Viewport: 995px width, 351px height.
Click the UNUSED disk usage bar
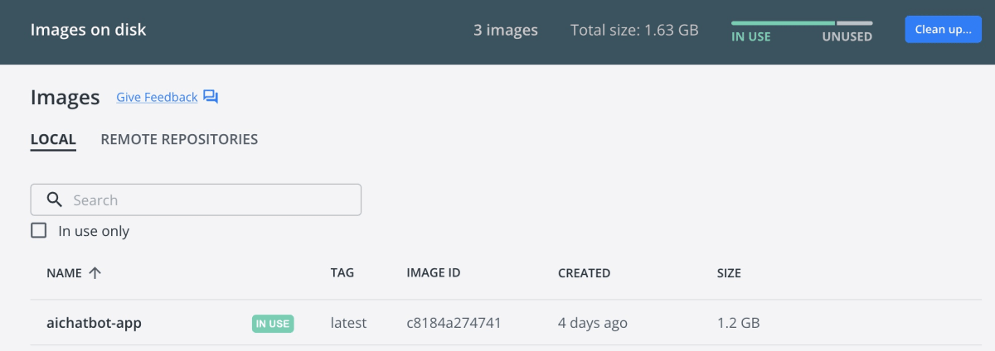pyautogui.click(x=855, y=23)
